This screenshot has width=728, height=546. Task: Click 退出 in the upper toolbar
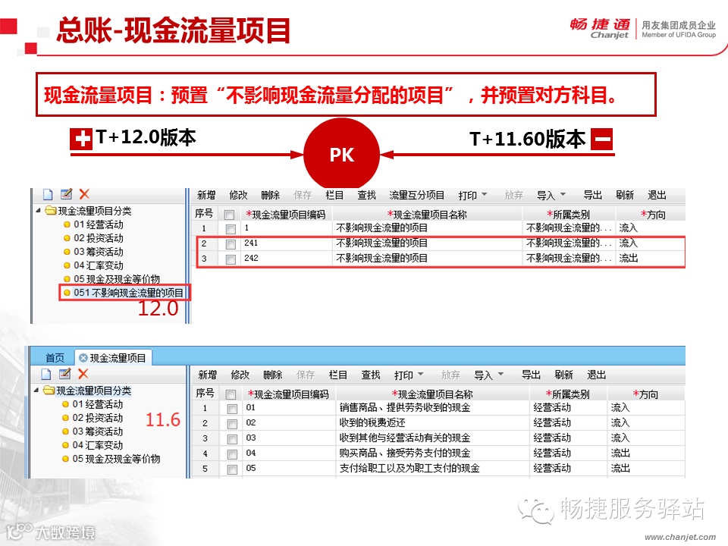[x=657, y=195]
